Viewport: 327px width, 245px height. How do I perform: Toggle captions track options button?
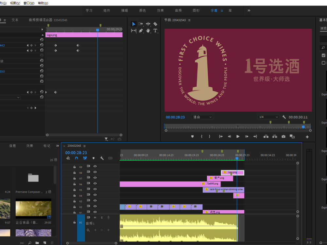pyautogui.click(x=110, y=158)
